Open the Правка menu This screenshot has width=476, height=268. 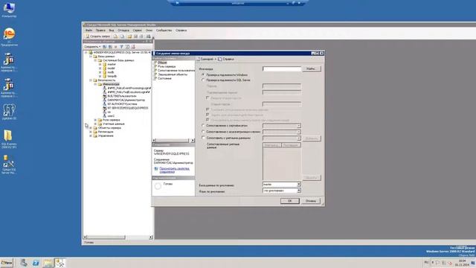click(100, 31)
